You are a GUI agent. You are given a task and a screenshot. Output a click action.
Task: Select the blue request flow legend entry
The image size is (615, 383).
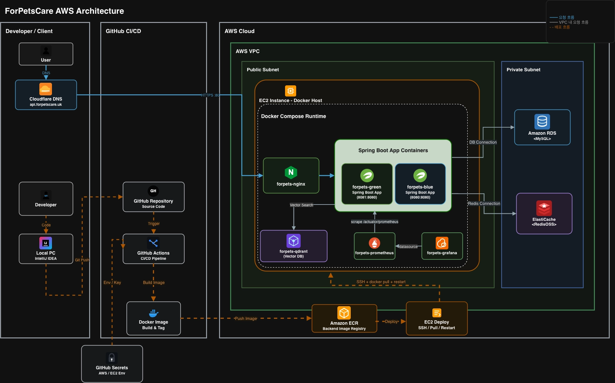[x=562, y=17]
